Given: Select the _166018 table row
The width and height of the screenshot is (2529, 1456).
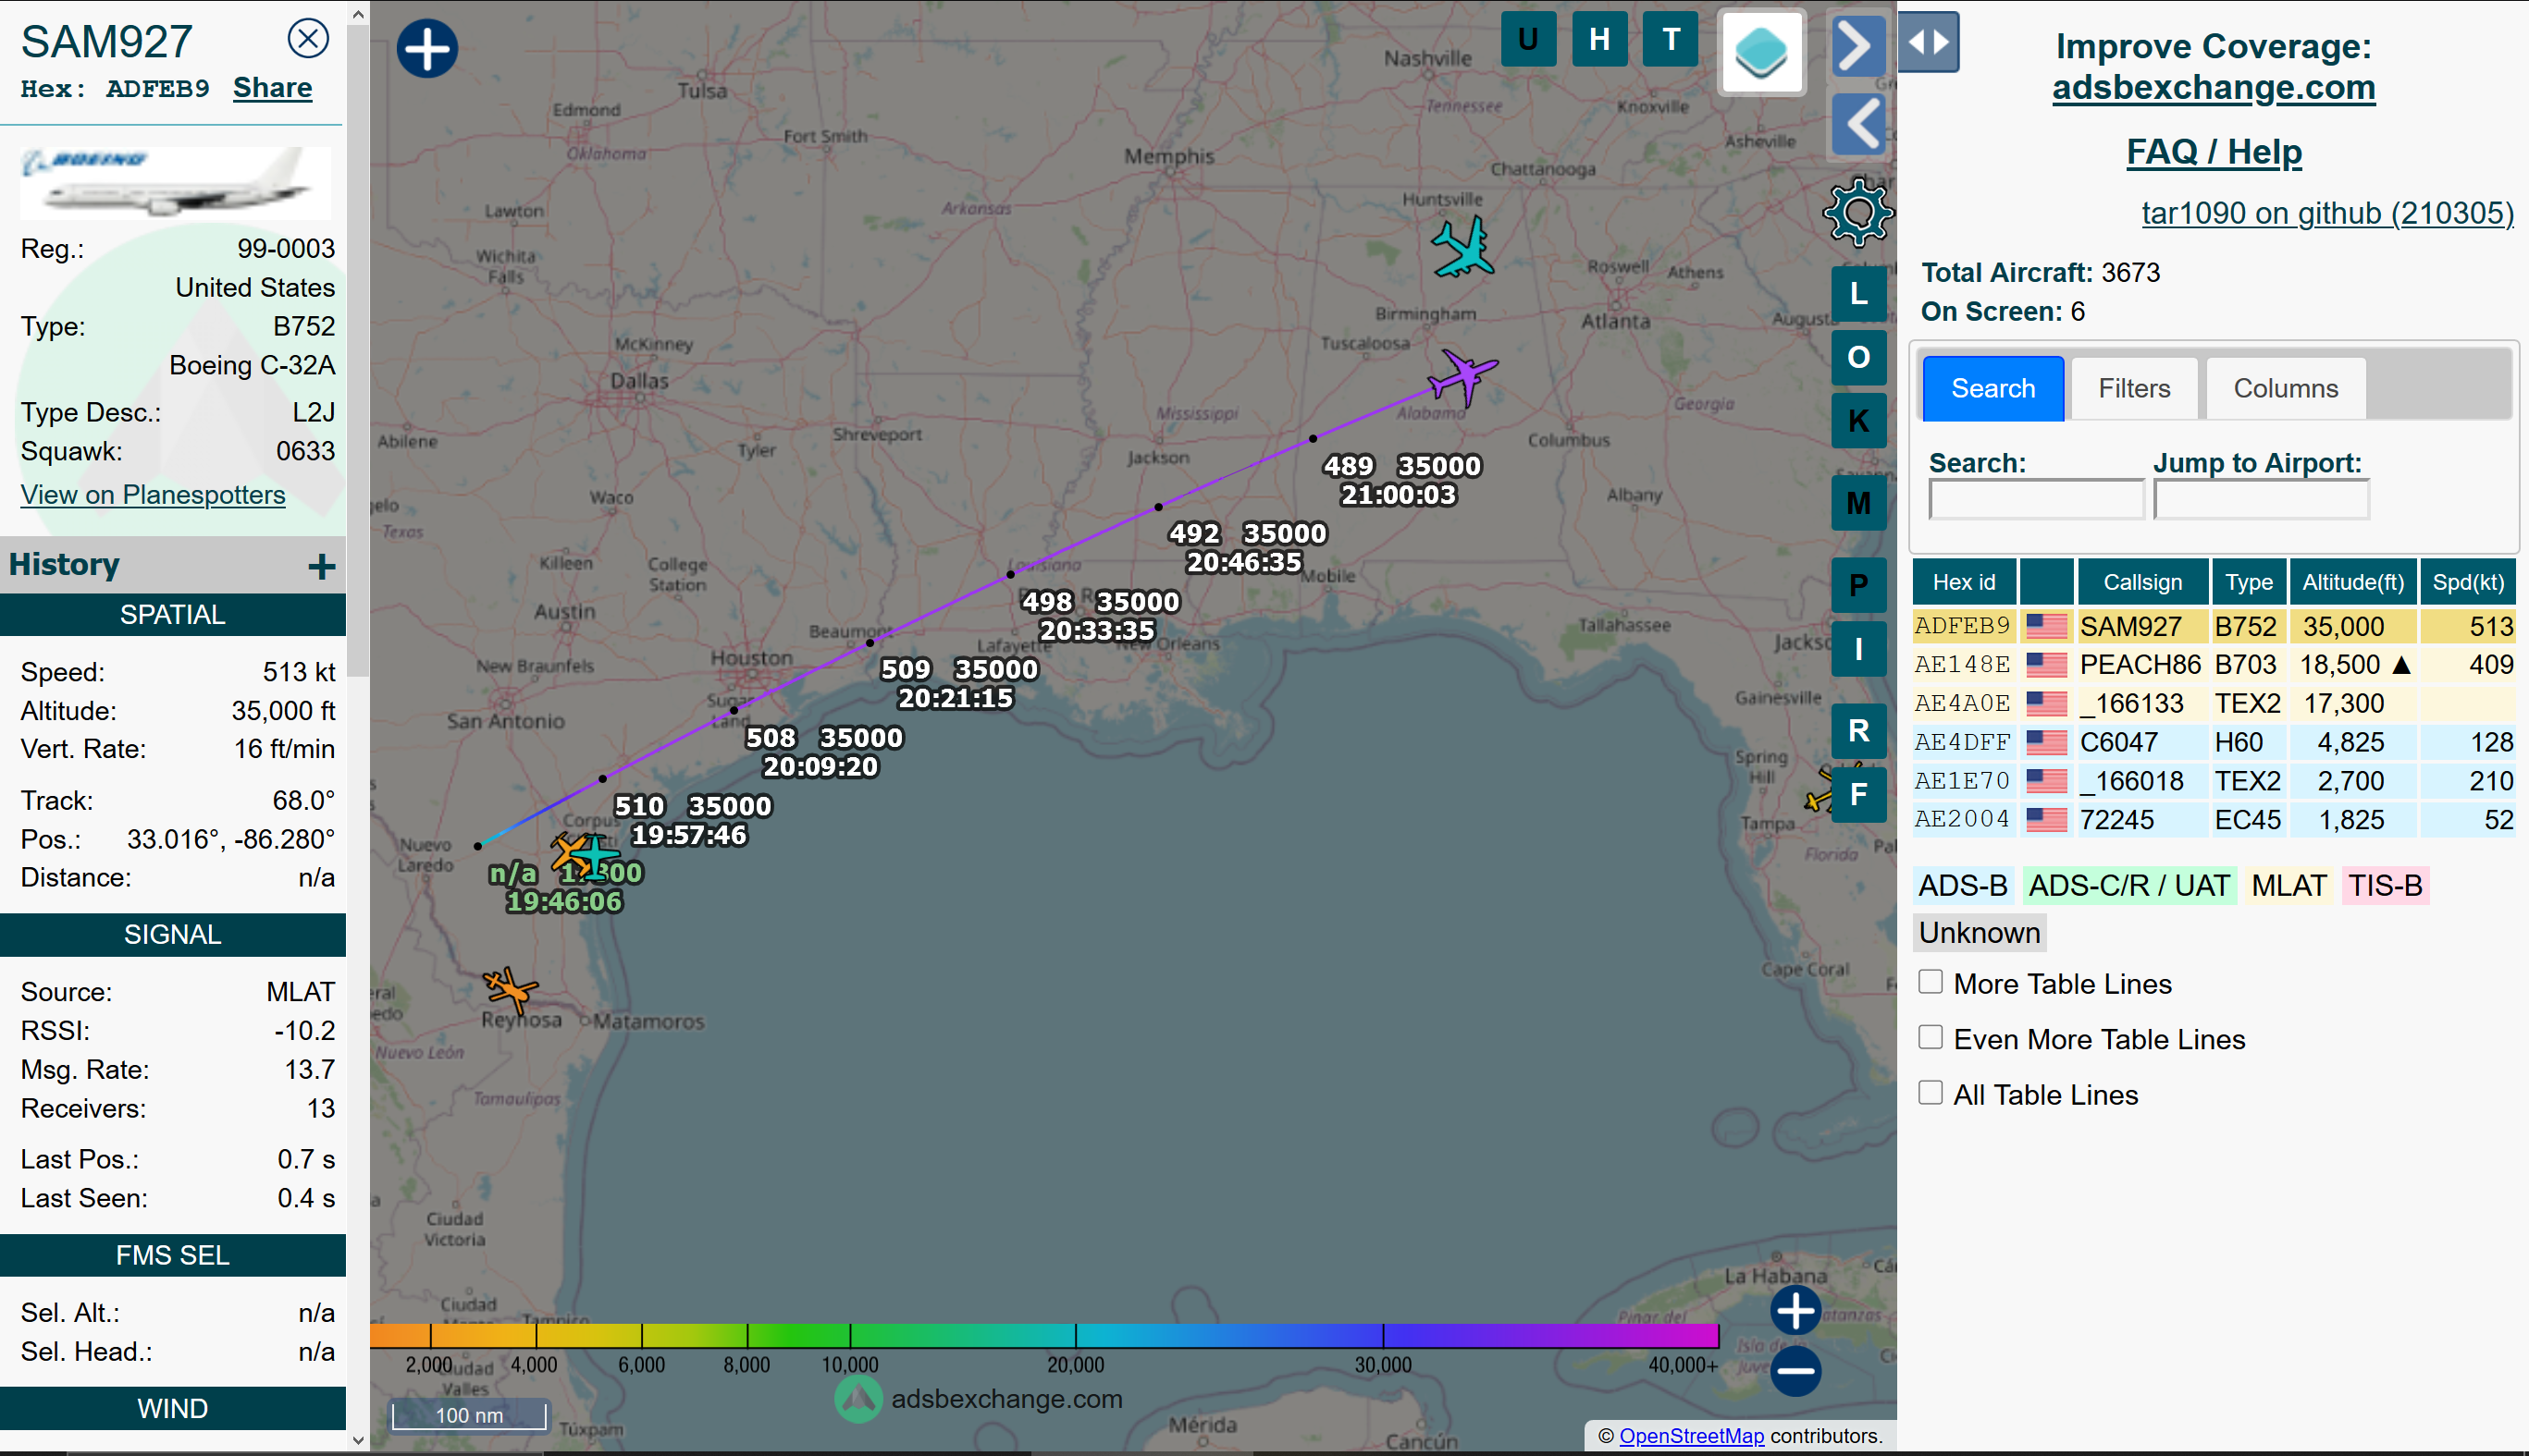Looking at the screenshot, I should point(2213,781).
